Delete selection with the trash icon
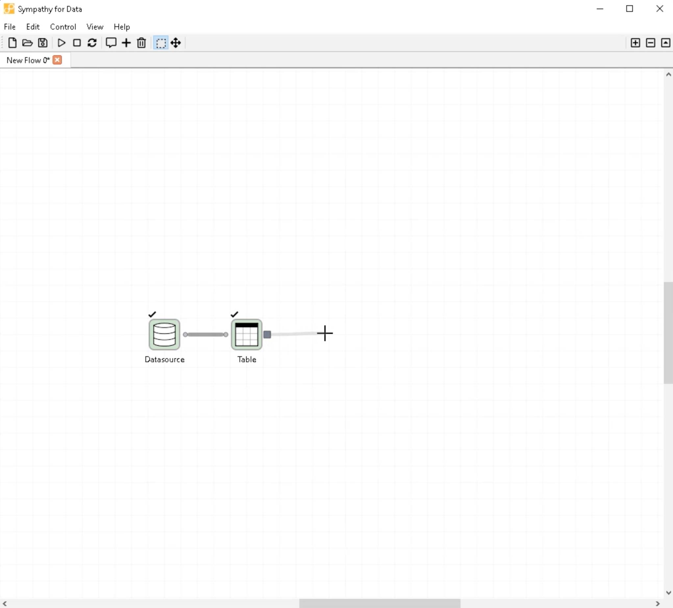 click(x=141, y=43)
